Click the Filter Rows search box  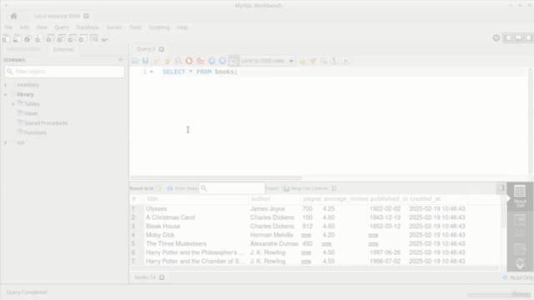[x=232, y=188]
